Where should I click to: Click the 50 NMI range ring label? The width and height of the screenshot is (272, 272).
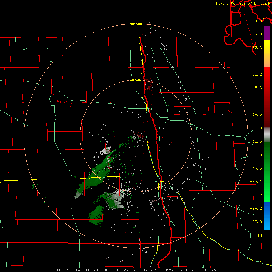point(136,80)
